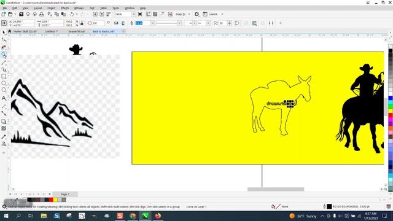Click the Welcome screen home icon
The width and height of the screenshot is (393, 221).
tap(10, 31)
